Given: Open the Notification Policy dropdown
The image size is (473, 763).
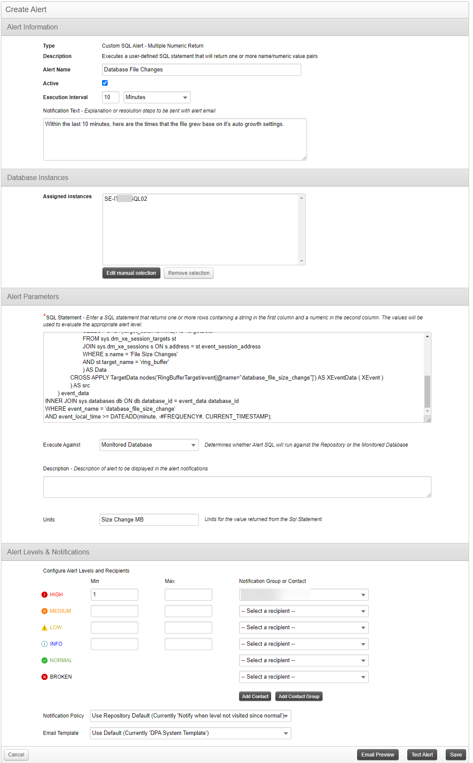Looking at the screenshot, I should coord(191,716).
